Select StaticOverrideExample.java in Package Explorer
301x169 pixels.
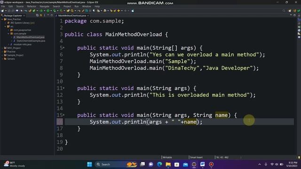coord(31,41)
